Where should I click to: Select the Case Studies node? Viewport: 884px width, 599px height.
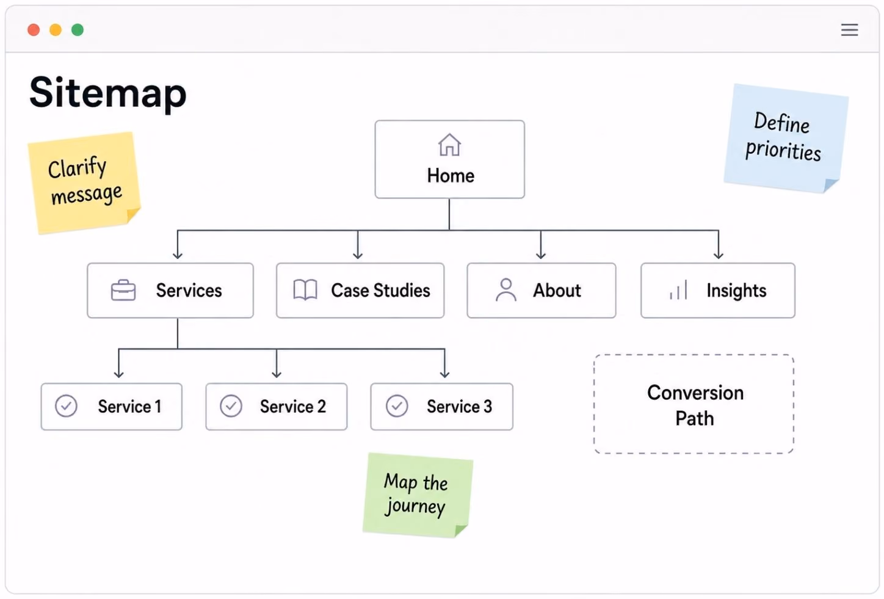[360, 291]
